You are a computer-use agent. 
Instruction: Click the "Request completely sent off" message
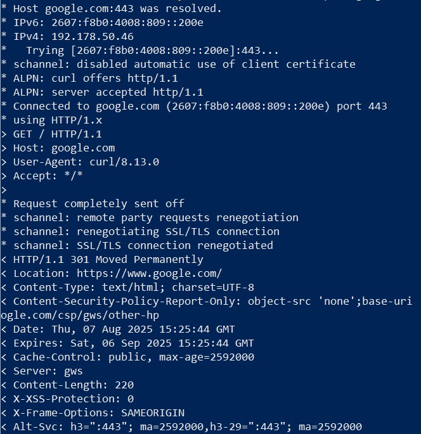click(98, 204)
